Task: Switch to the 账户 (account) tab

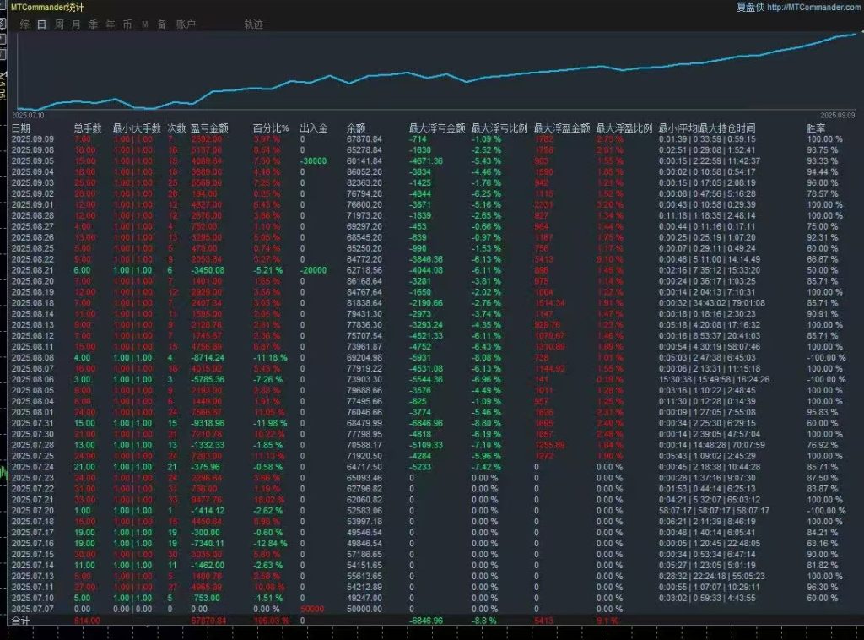Action: pos(186,24)
